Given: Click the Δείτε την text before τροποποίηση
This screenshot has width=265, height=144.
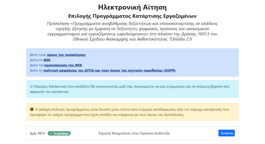Looking at the screenshot, I should click(37, 65).
